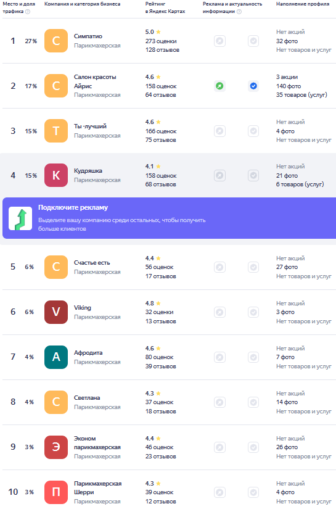Viewport: 336px width, 509px height.
Task: Click the grey verification badge in Кудряшка row
Action: coord(253,176)
